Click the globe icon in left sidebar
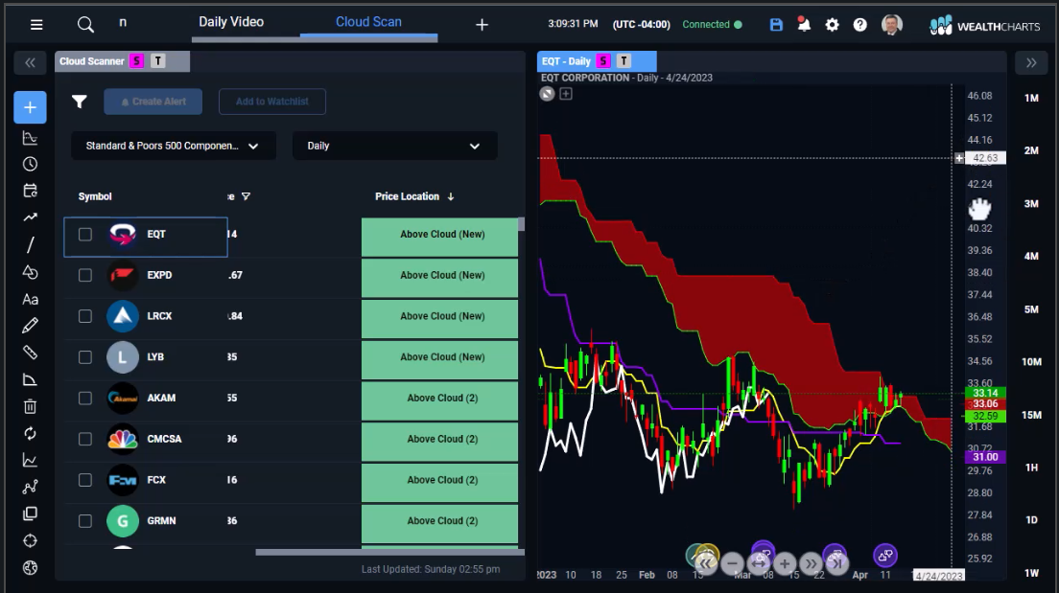Screen dimensions: 1059x593 (x=30, y=567)
